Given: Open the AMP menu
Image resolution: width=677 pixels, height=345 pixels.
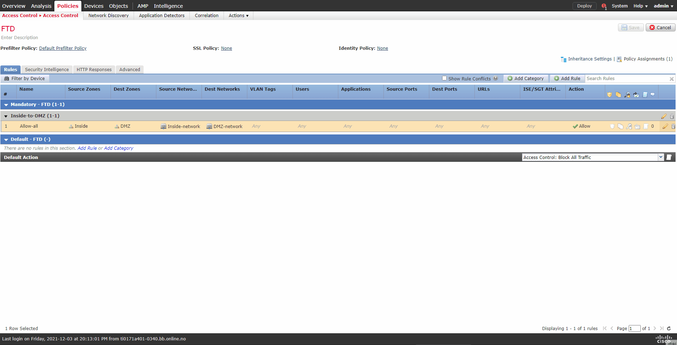Looking at the screenshot, I should pyautogui.click(x=143, y=6).
